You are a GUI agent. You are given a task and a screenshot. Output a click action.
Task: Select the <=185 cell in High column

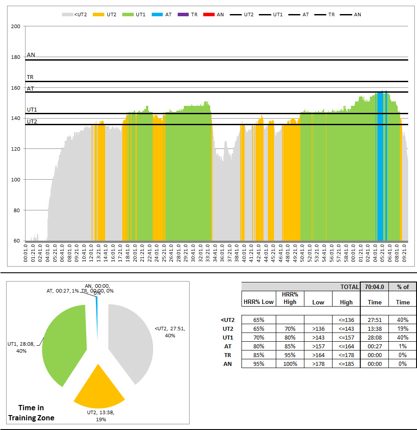pos(346,364)
